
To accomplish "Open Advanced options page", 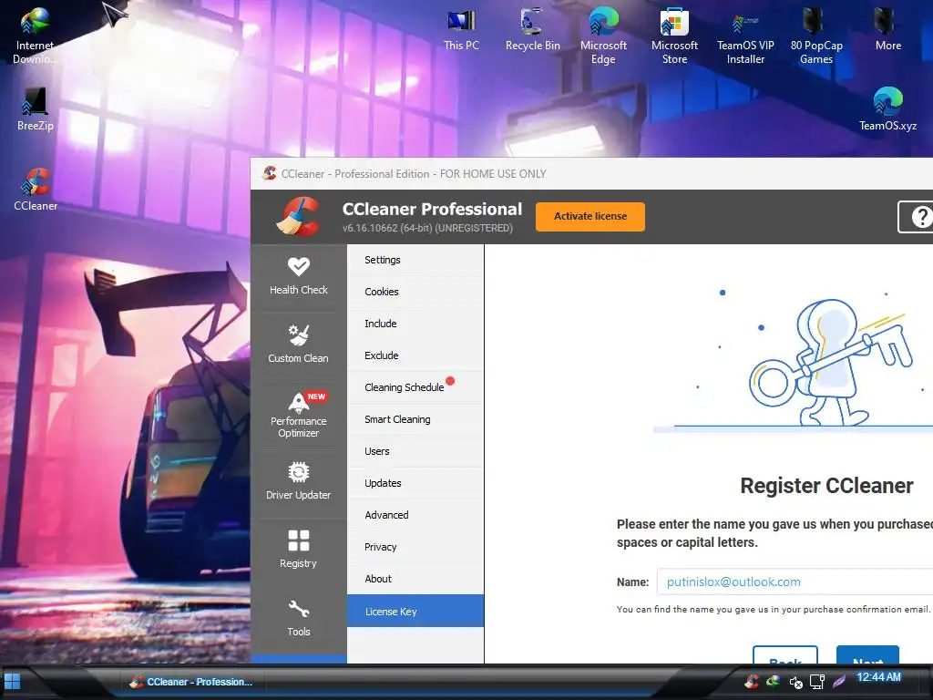I will 415,515.
